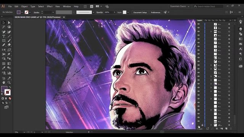Close the IRON MAN END GAME.ai tab
This screenshot has height=137, width=244.
64,17
